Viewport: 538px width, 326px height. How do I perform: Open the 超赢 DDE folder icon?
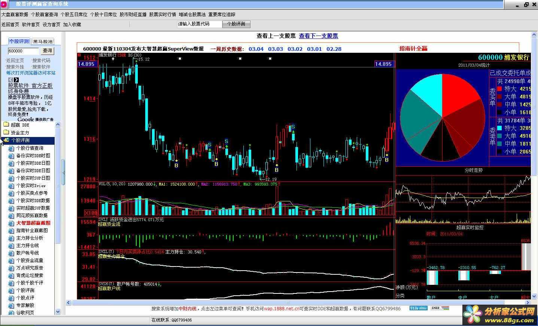click(6, 125)
